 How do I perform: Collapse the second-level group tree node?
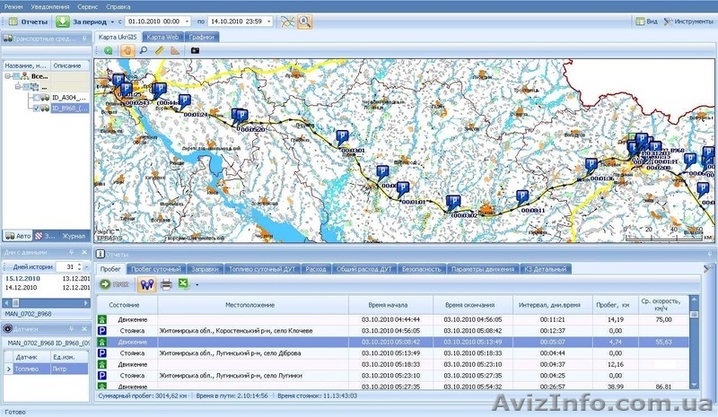point(17,86)
